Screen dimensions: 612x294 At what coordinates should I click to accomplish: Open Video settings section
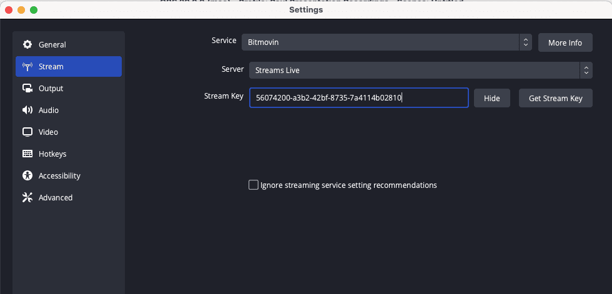point(69,132)
